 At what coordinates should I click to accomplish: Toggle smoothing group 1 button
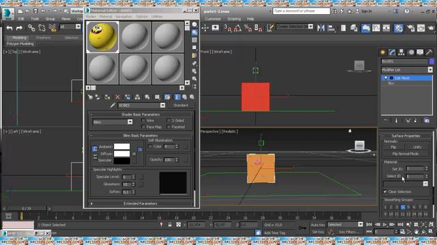click(x=385, y=207)
